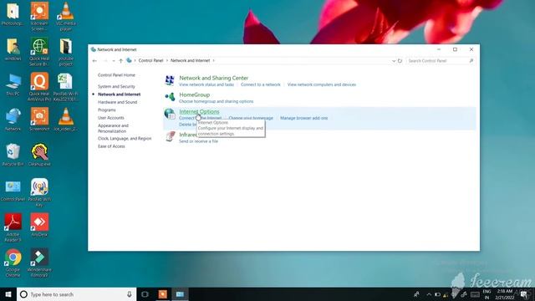The image size is (535, 301).
Task: Click Choose homegroup and sharing options
Action: click(x=216, y=101)
